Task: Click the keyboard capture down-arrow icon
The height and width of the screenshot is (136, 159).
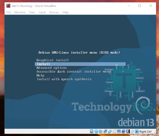Action: click(x=137, y=131)
